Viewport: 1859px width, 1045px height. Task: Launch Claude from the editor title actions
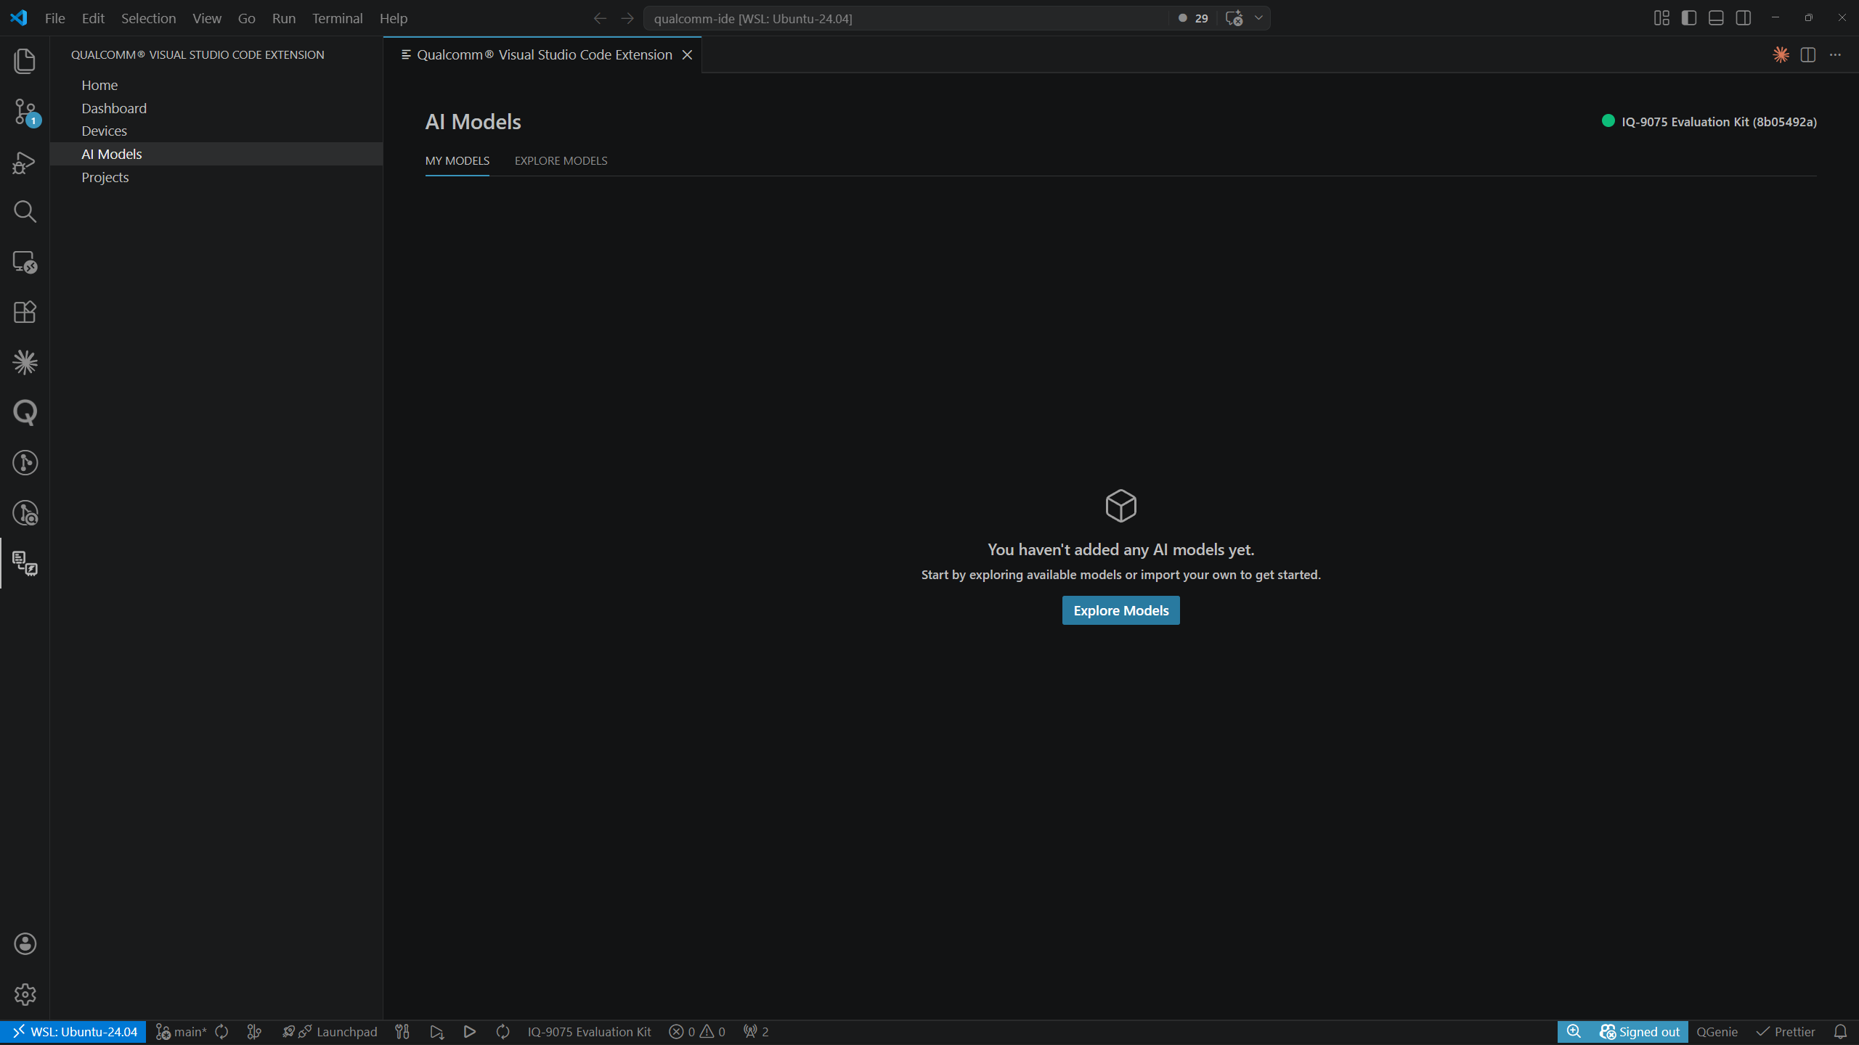(x=1781, y=54)
